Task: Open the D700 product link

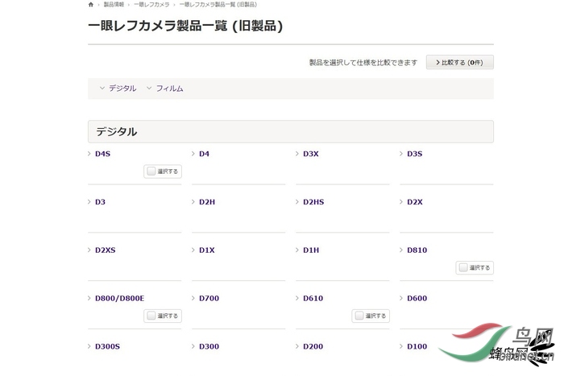Action: [209, 299]
